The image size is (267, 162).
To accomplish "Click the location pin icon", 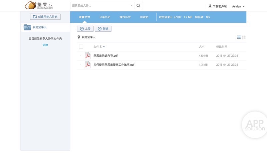I will (x=79, y=37).
